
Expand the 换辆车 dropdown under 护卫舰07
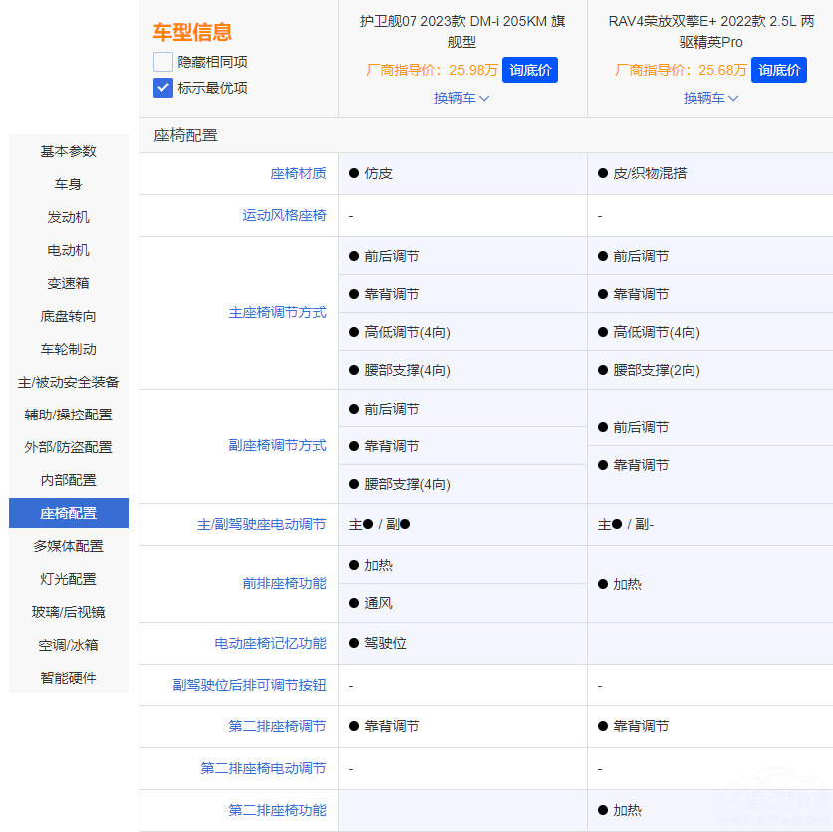[x=461, y=99]
